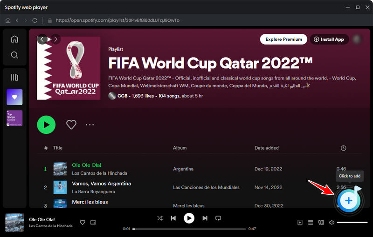Image resolution: width=373 pixels, height=237 pixels.
Task: Toggle repeat in the player bar
Action: pos(218,218)
